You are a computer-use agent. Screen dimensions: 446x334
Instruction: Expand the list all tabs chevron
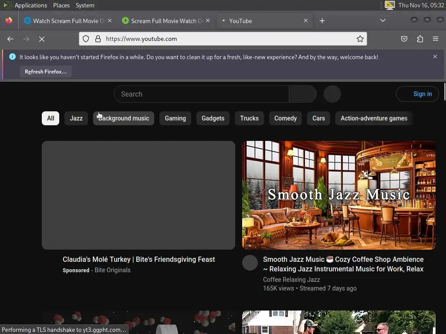pos(383,20)
